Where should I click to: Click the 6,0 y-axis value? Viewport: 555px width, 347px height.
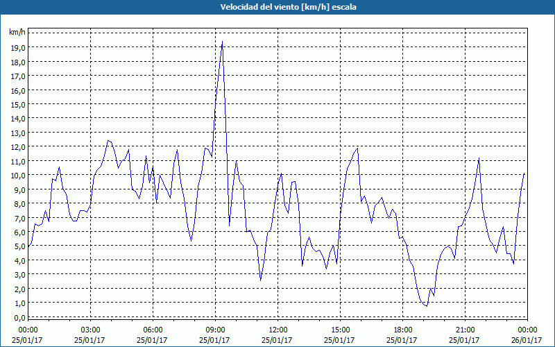(x=19, y=232)
